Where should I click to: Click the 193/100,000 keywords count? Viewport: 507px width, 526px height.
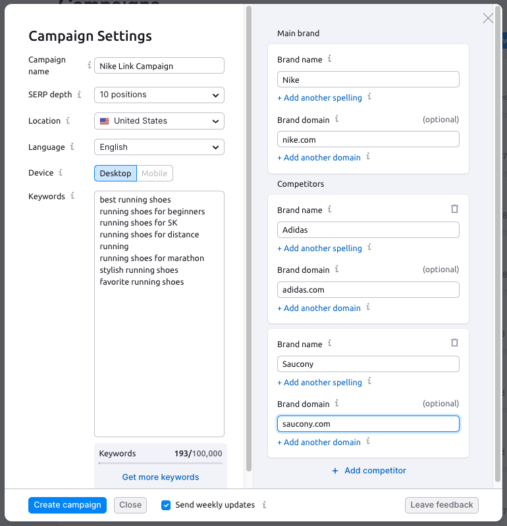[198, 454]
